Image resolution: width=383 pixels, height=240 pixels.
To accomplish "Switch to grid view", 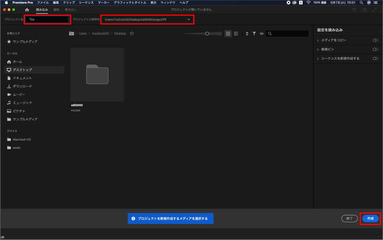I will [x=228, y=34].
